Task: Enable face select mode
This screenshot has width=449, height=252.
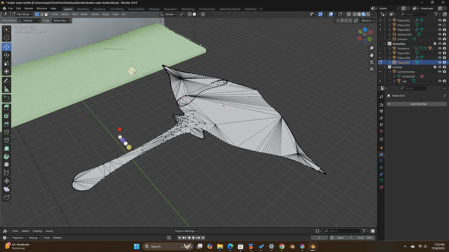Action: (x=46, y=14)
